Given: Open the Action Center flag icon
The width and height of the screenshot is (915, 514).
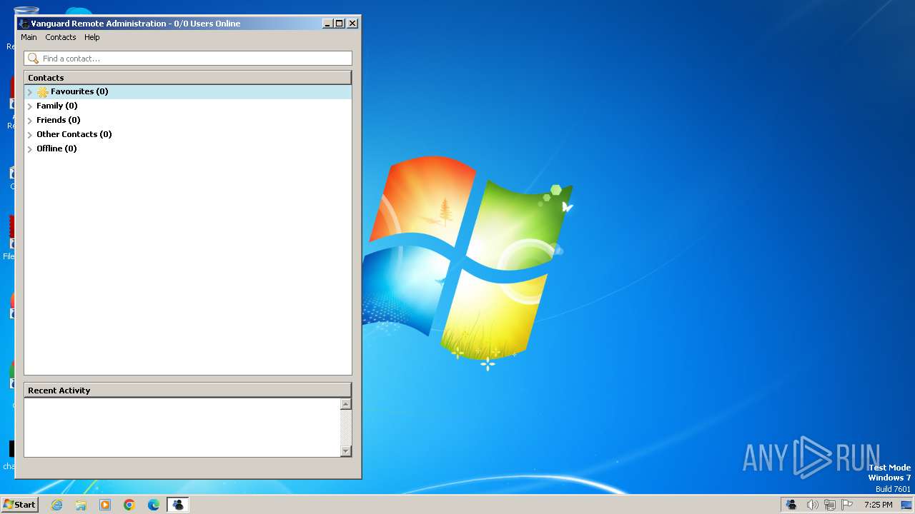Looking at the screenshot, I should (x=847, y=505).
